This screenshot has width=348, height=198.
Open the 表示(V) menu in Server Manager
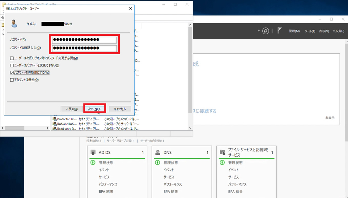[x=324, y=31]
